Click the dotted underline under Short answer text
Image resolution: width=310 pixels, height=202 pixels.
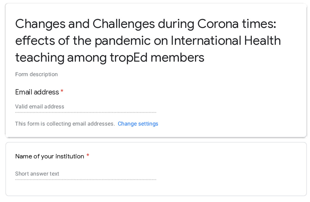(86, 179)
